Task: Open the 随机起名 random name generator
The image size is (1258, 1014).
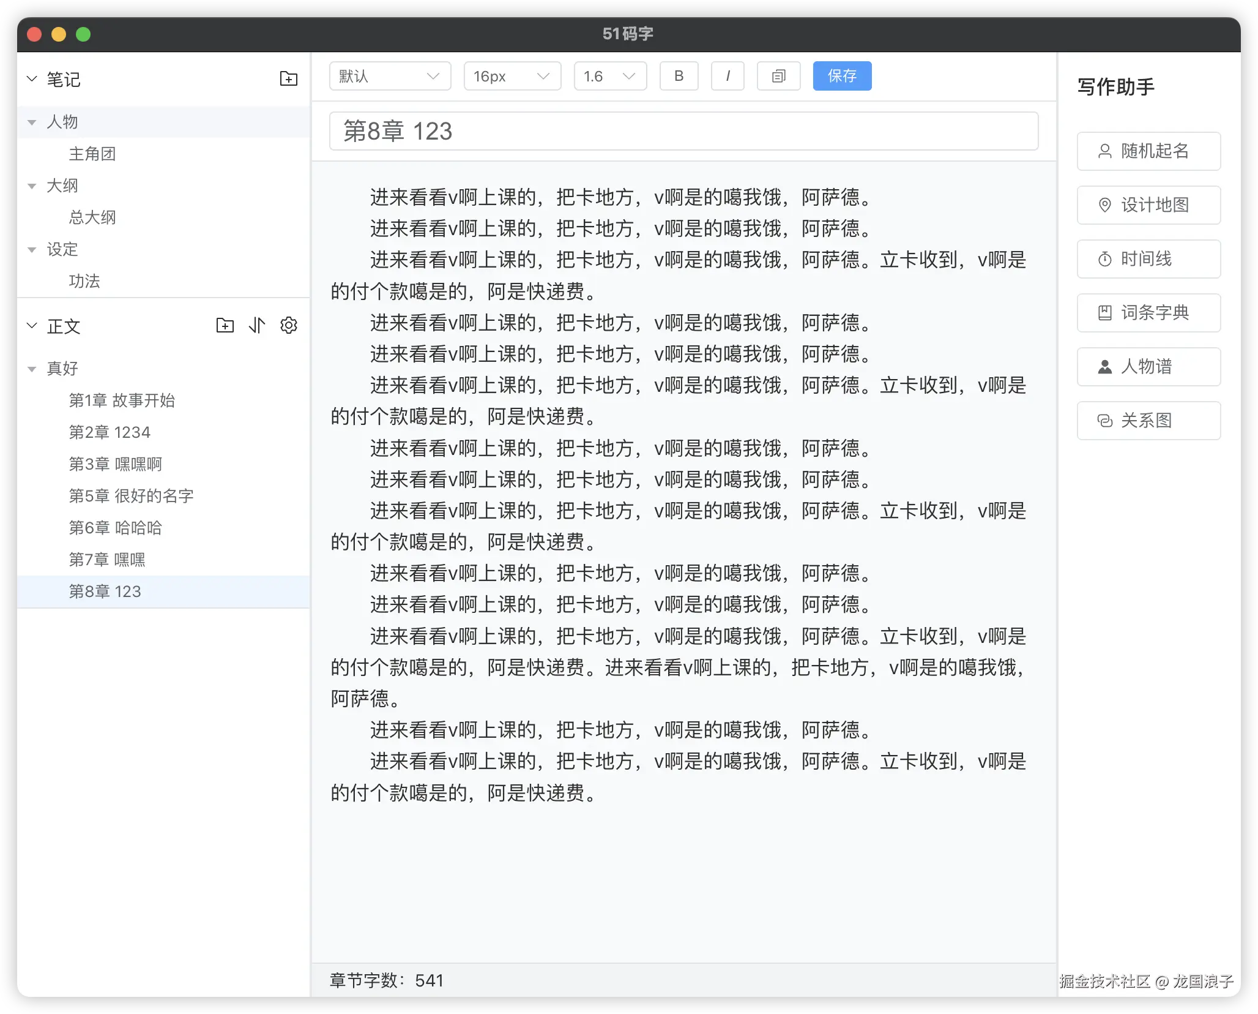Action: pos(1148,151)
